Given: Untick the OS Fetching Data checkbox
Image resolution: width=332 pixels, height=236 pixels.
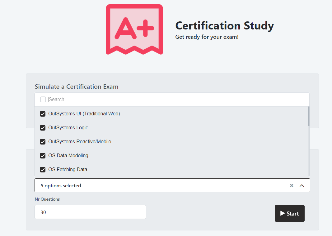Looking at the screenshot, I should (x=43, y=170).
